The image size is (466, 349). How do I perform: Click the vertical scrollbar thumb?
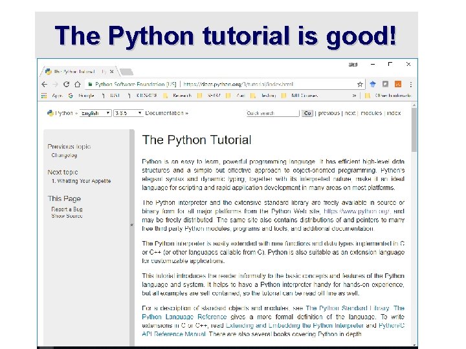pos(414,130)
